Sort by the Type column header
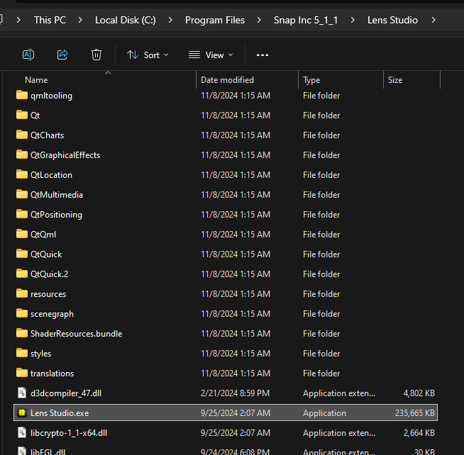Screen dimensions: 464x455 pos(311,80)
